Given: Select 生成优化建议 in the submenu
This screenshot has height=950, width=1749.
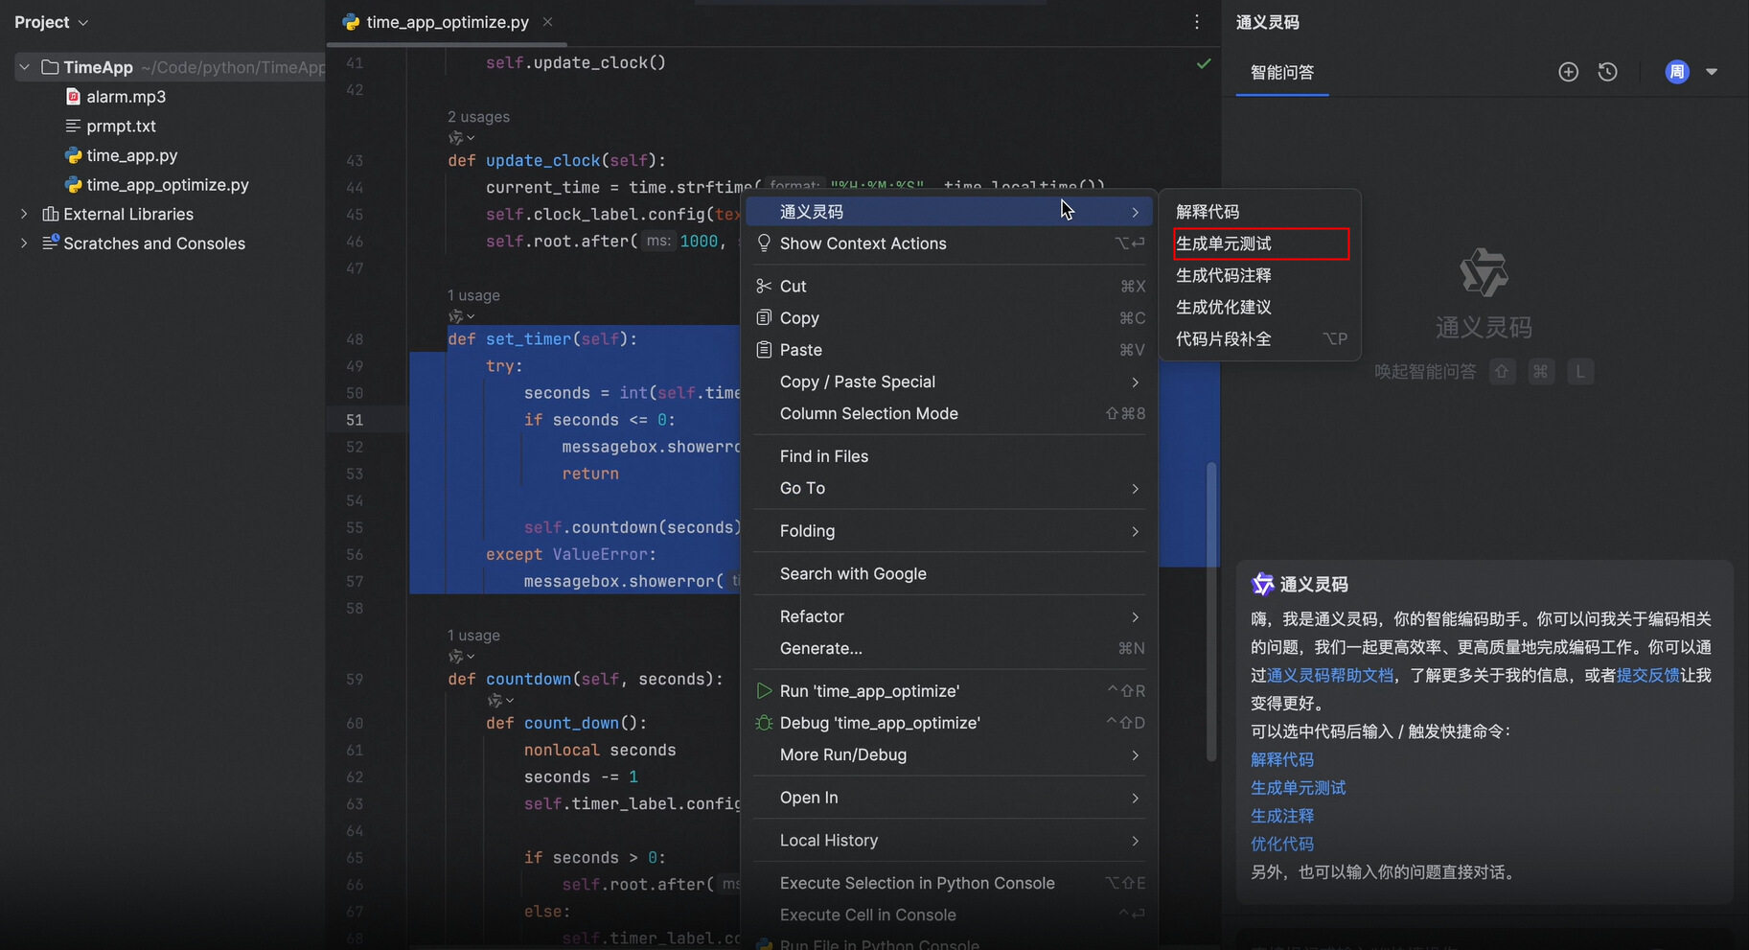Looking at the screenshot, I should click(x=1260, y=307).
